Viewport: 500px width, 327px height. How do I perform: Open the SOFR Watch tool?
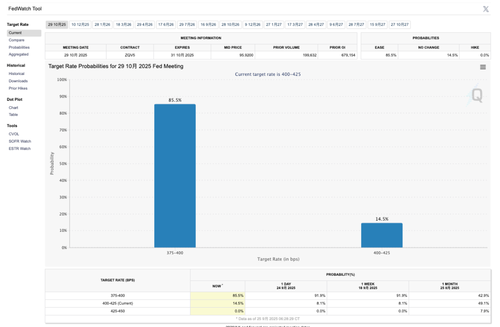(20, 142)
